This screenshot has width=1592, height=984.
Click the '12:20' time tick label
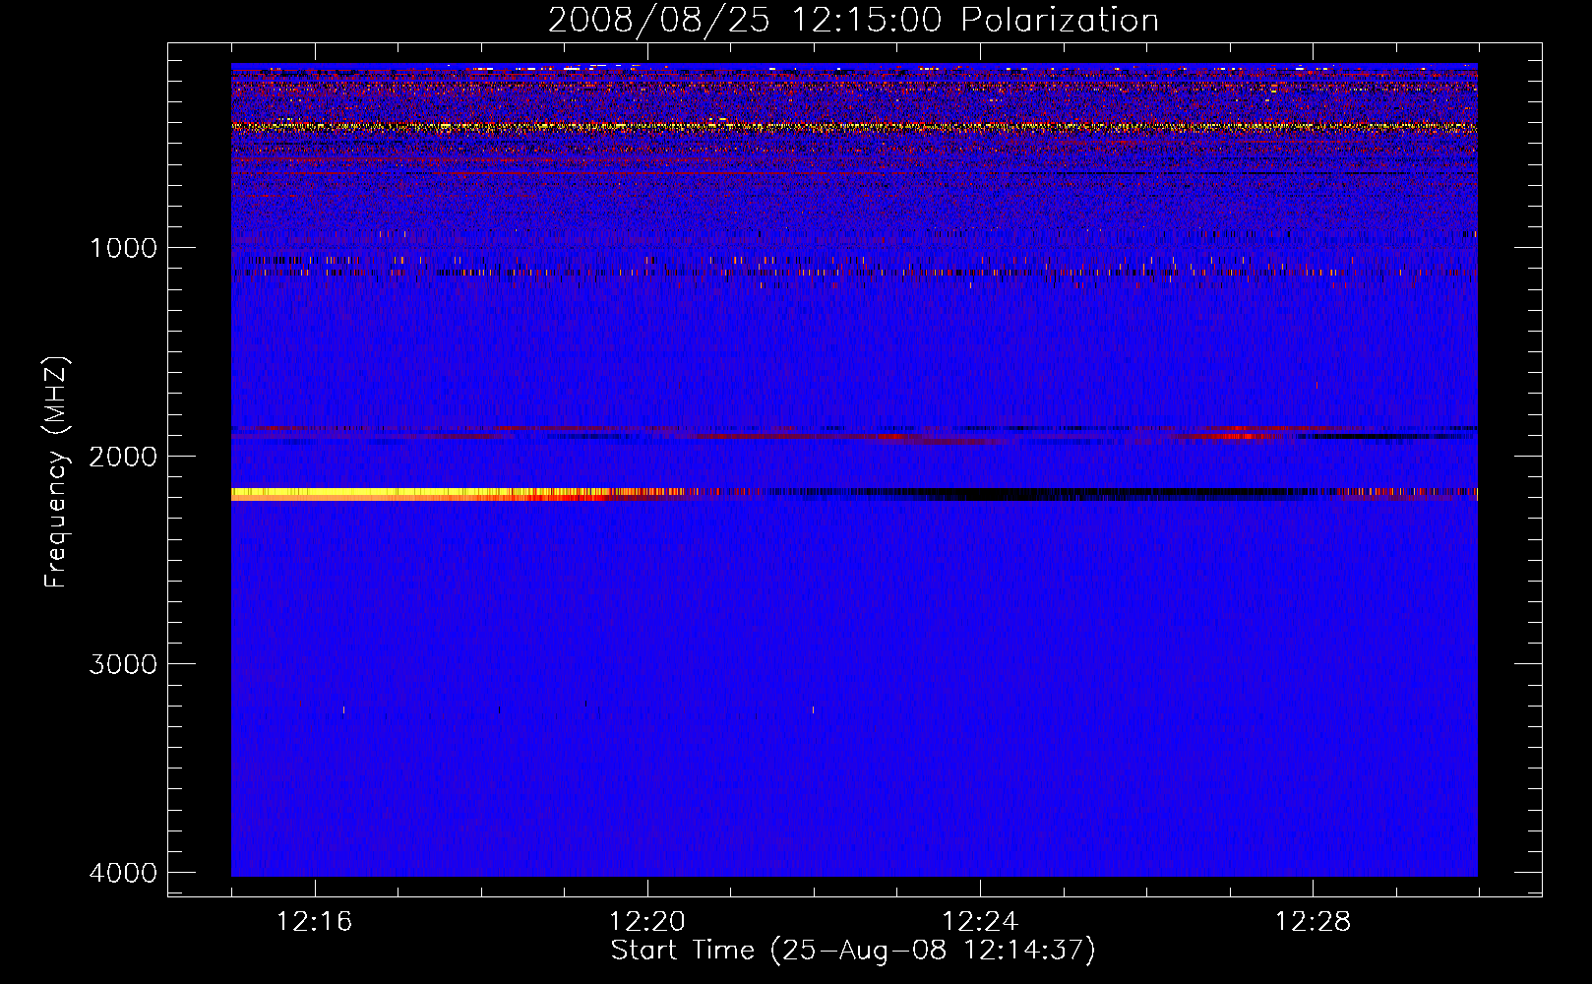coord(647,922)
